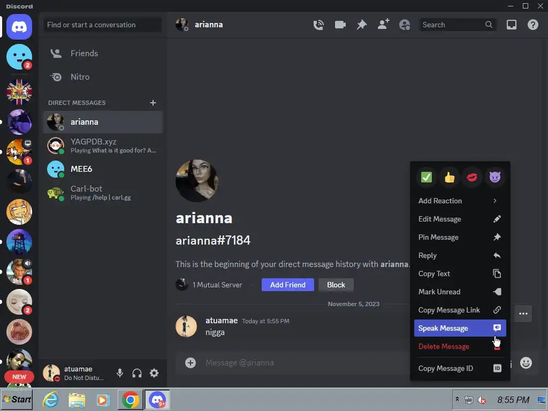Screen dimensions: 548x411
Task: Create a new DM with plus icon
Action: 153,103
